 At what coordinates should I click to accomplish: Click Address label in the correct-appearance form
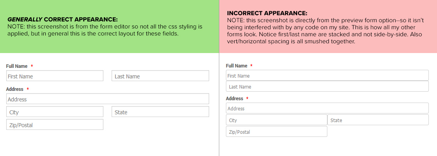15,89
